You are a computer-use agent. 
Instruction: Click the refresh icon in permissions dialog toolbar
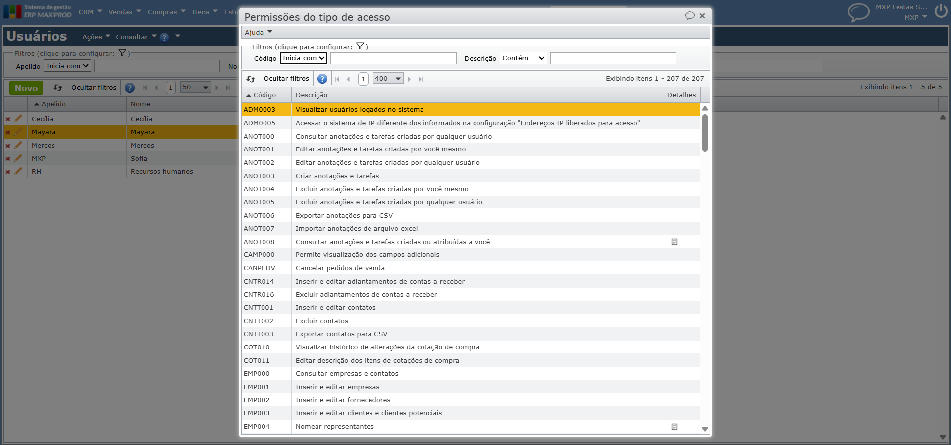pos(251,79)
